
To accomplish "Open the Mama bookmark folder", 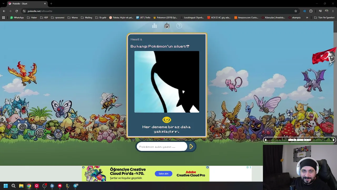I will click(x=73, y=18).
